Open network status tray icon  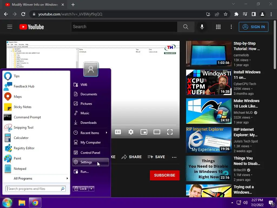[x=239, y=203]
